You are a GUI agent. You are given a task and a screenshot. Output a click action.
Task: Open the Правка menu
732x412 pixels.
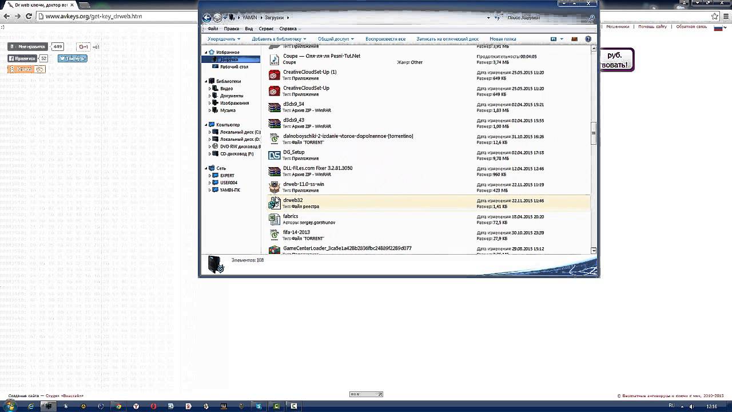click(x=232, y=29)
